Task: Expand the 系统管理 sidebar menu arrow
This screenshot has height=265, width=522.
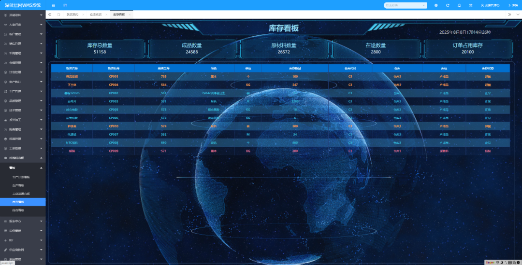Action: [x=41, y=259]
